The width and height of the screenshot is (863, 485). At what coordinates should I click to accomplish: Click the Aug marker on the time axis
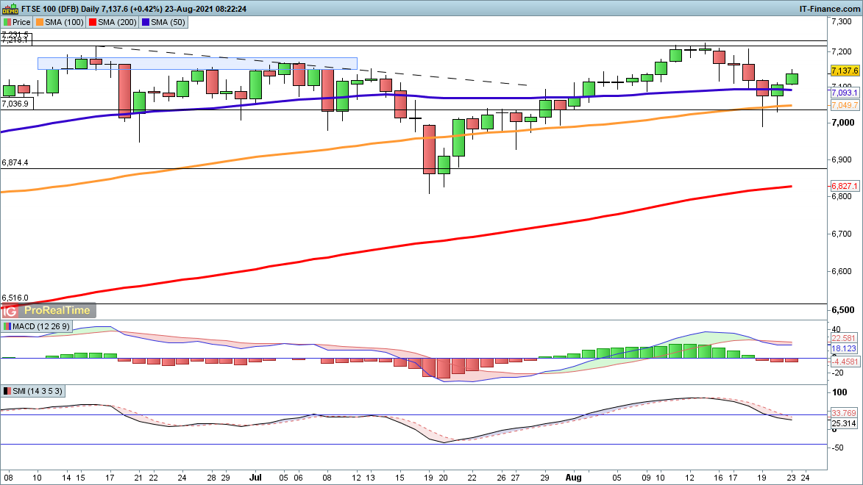[571, 477]
